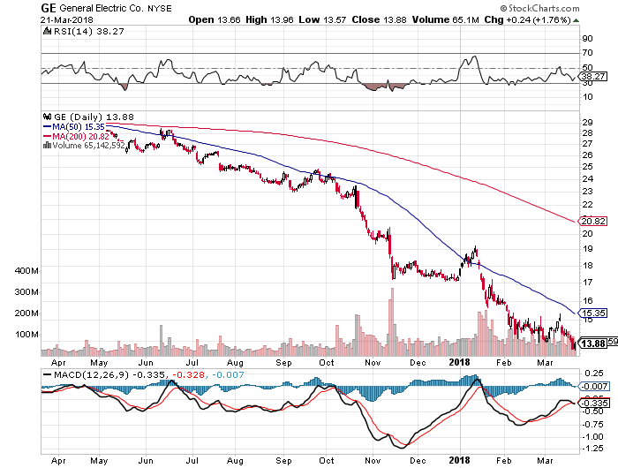The width and height of the screenshot is (618, 468).
Task: Click the date 21-Mar-2018
Action: pos(66,19)
